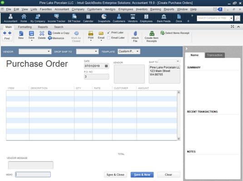Image resolution: width=243 pixels, height=181 pixels.
Task: Uncheck the Print Later checkbox
Action: coord(109,33)
